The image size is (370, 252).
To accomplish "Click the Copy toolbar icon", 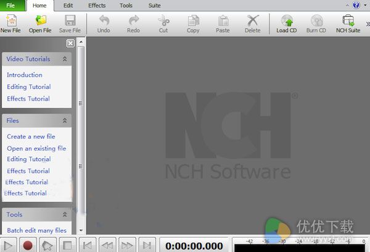I will click(x=194, y=20).
